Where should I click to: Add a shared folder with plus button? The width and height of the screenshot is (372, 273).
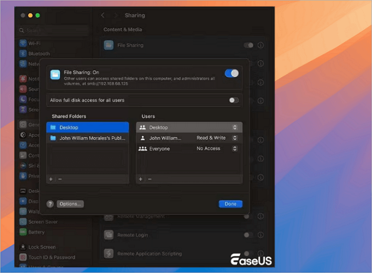click(x=51, y=179)
